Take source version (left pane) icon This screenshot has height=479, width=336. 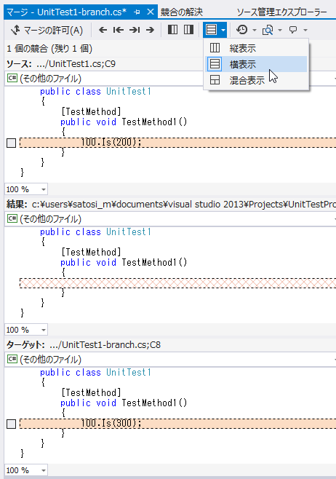173,30
